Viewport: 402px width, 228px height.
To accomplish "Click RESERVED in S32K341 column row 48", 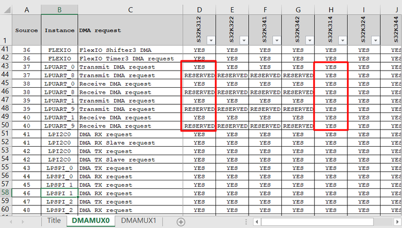I will click(265, 109).
